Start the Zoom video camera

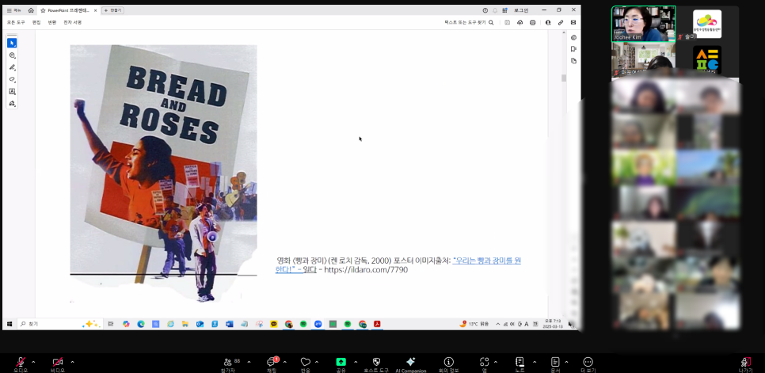point(58,364)
